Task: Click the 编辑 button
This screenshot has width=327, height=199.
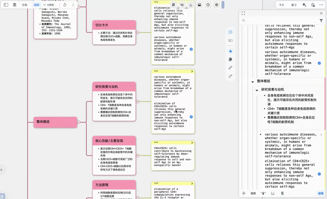Action: pos(321,193)
